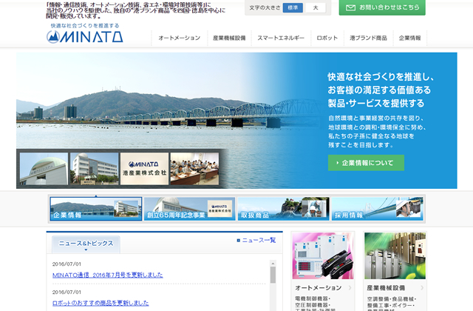This screenshot has height=311, width=473.
Task: Select the office building thumbnail in hero slider
Action: pos(94,169)
